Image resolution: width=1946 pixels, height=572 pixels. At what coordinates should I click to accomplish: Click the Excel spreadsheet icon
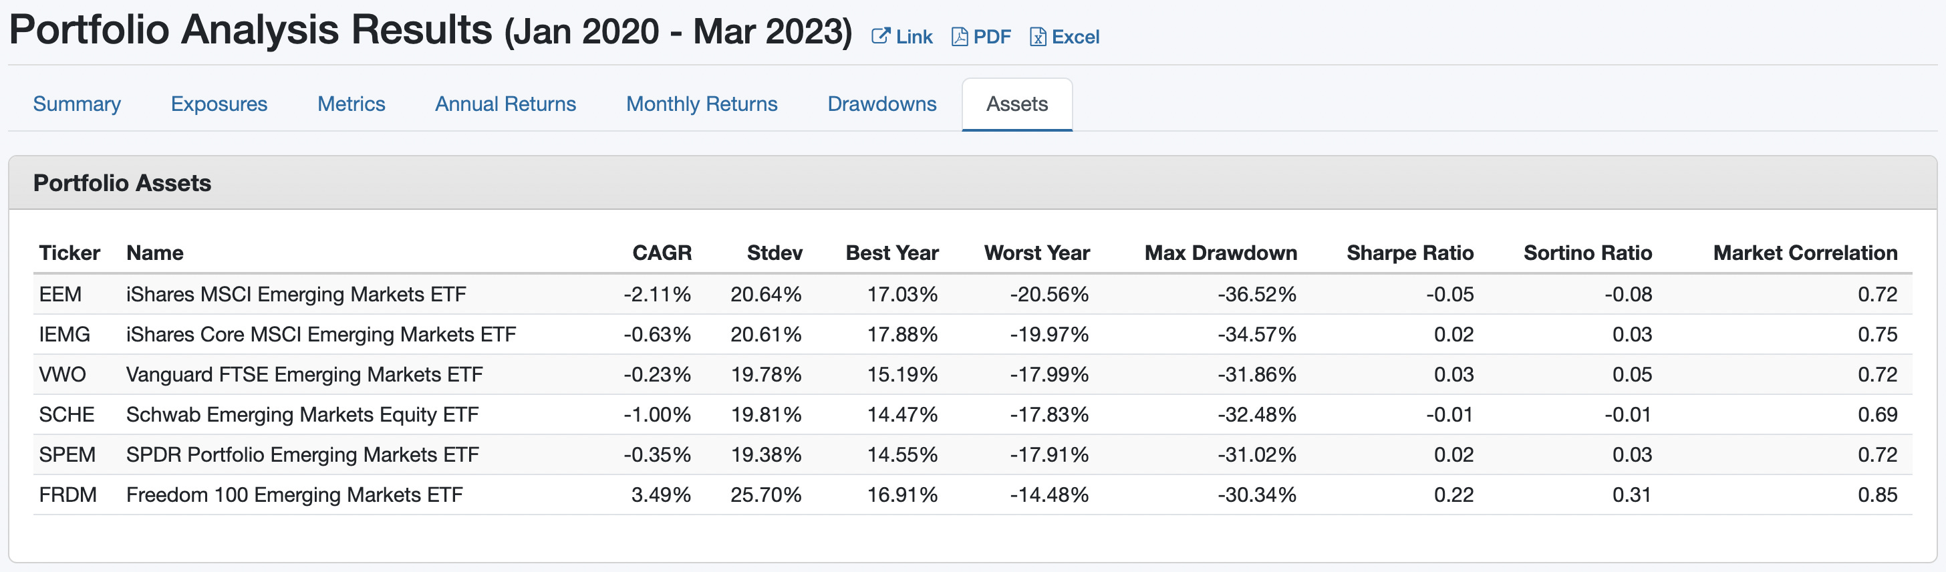[x=1038, y=36]
